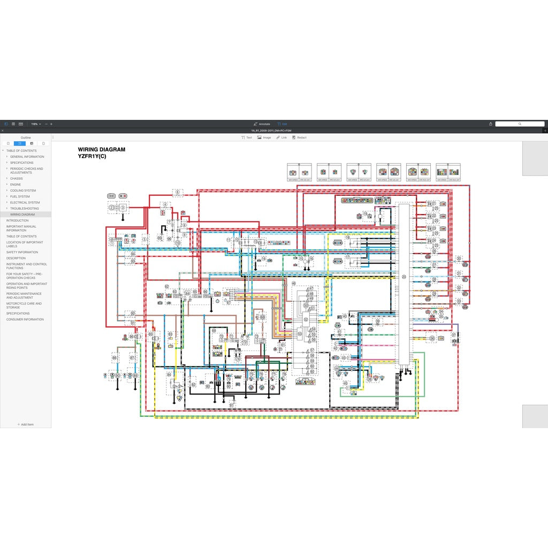548x548 pixels.
Task: Select the outline sidebar tab
Action: (x=20, y=143)
